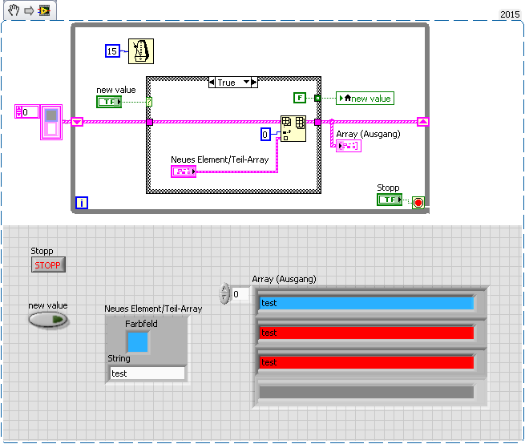Click the LabVIEW VI snippet icon
The width and height of the screenshot is (525, 444).
click(x=44, y=10)
